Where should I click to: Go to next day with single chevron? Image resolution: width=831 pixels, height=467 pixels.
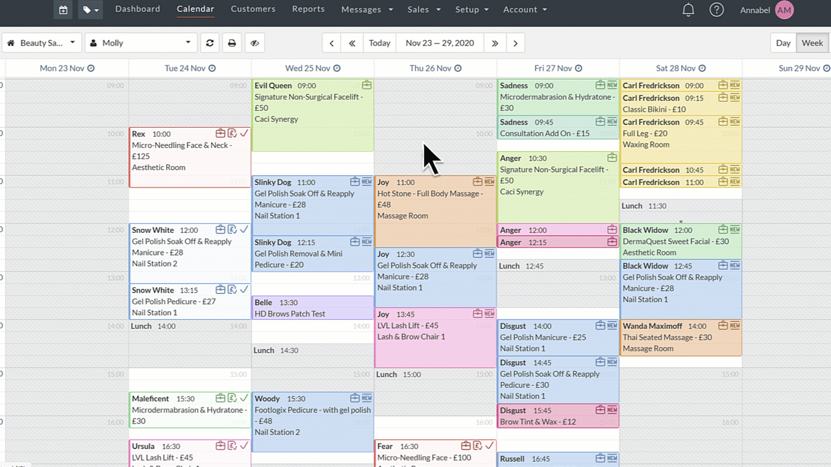coord(515,43)
